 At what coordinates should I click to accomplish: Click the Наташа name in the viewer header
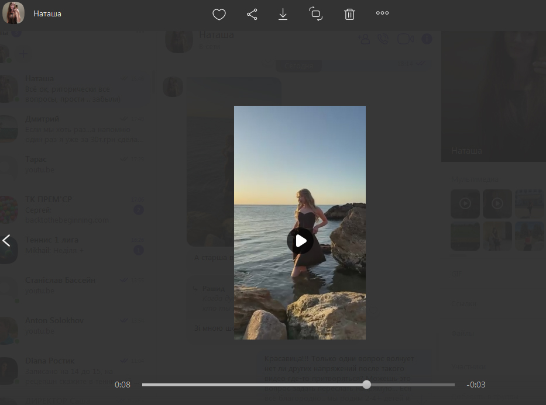coord(47,13)
